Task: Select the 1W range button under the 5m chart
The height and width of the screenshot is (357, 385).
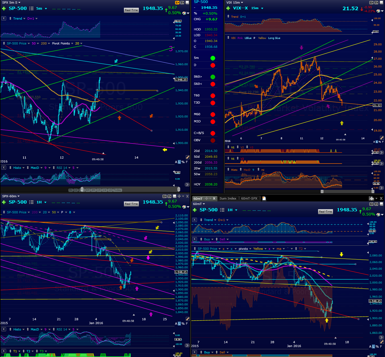Action: (105, 190)
